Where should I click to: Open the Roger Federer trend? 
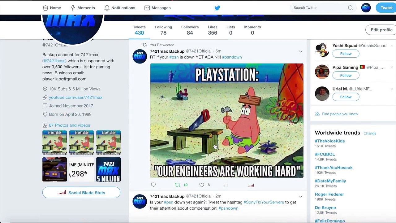[329, 194]
